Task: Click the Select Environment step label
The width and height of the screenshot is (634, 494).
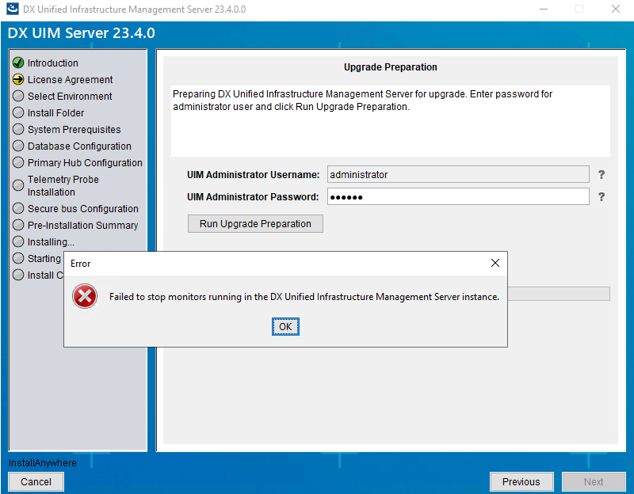Action: pos(70,96)
